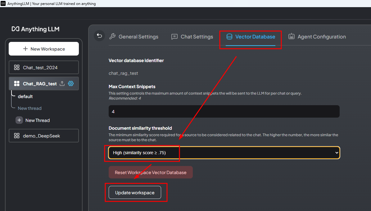This screenshot has width=371, height=211.
Task: Open the 'New thread' thread entry
Action: click(x=29, y=108)
